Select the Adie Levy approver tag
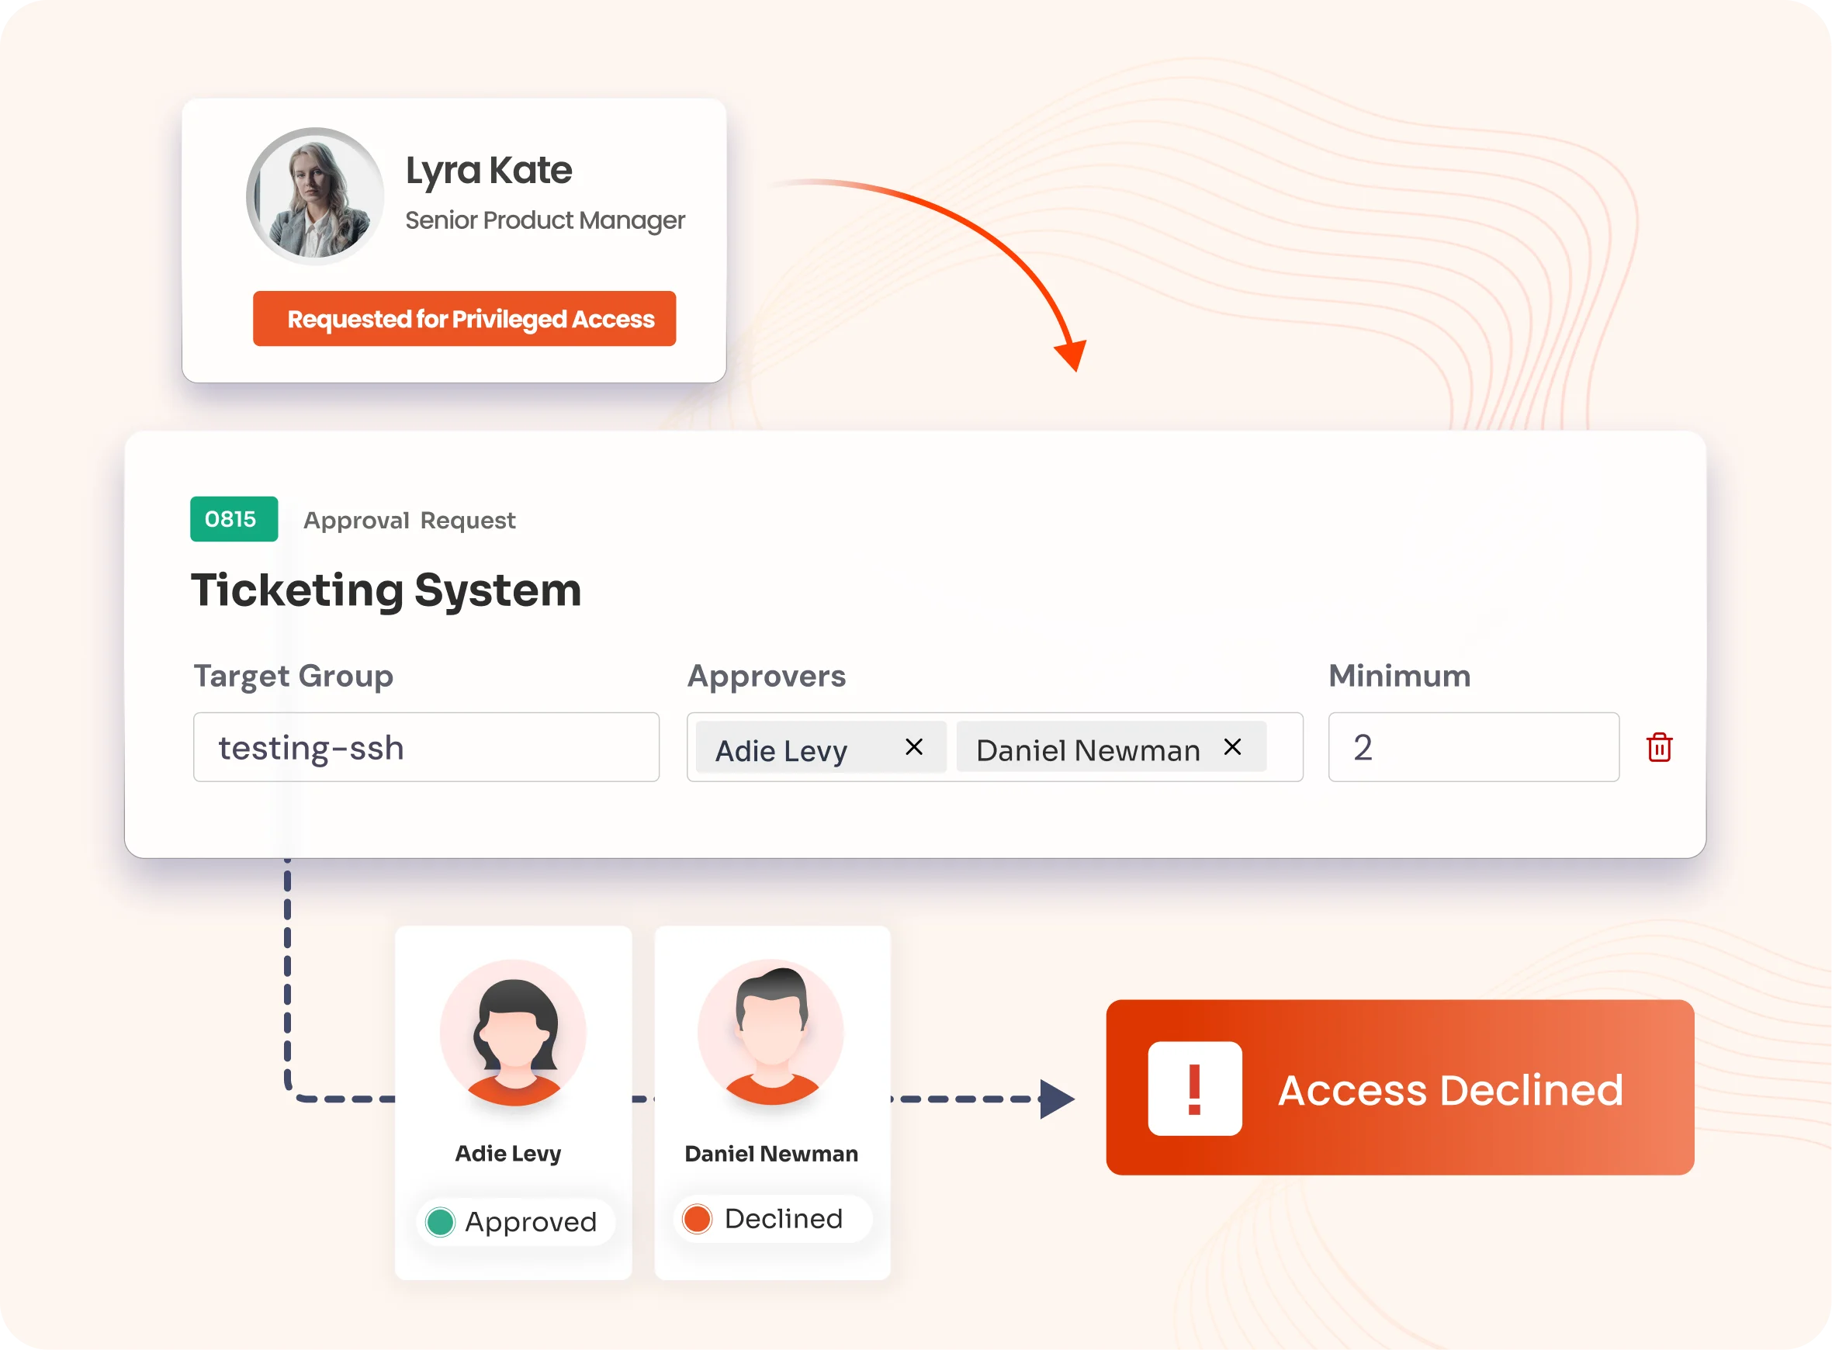The width and height of the screenshot is (1832, 1350). (x=781, y=749)
